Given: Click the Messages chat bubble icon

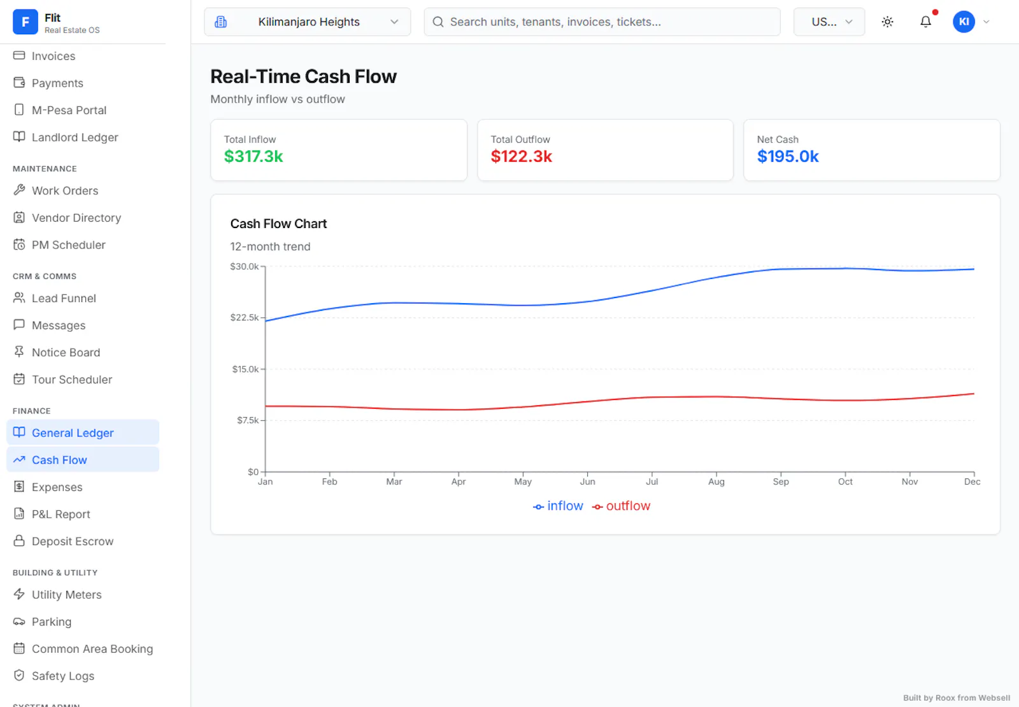Looking at the screenshot, I should (x=19, y=325).
